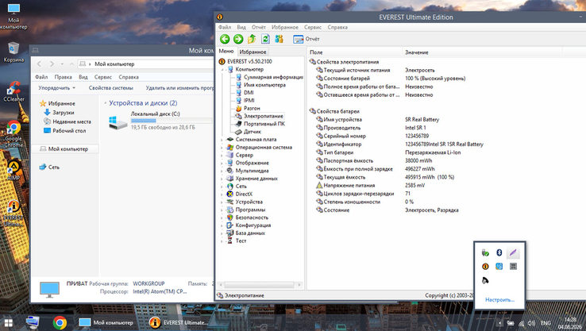Open the Отчёт report button in EVEREST toolbar
The height and width of the screenshot is (331, 586).
(x=306, y=39)
